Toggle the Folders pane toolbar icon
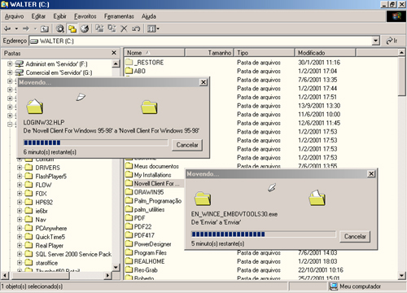407x293 pixels. (72, 28)
